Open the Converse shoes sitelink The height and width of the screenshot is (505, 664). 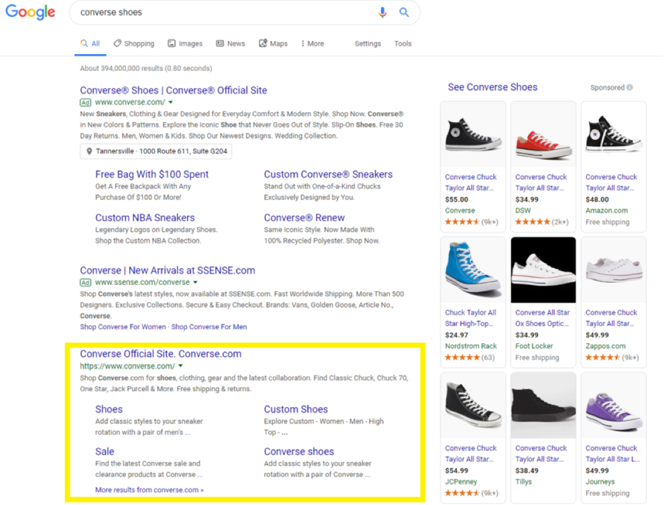coord(299,452)
